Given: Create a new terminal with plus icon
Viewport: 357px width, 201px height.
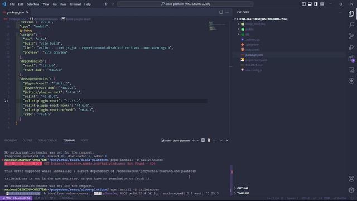Looking at the screenshot, I should [194, 140].
